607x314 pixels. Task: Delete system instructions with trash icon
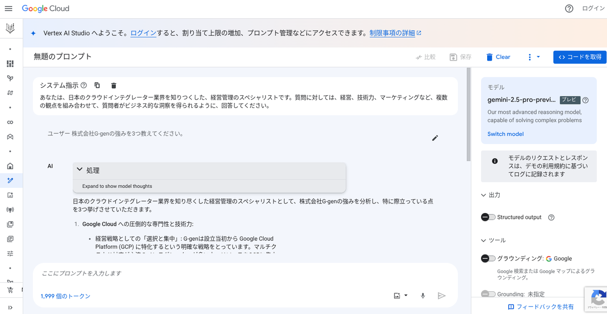113,85
